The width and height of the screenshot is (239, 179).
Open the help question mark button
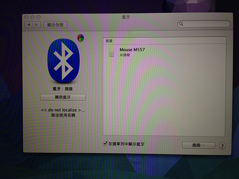222,146
